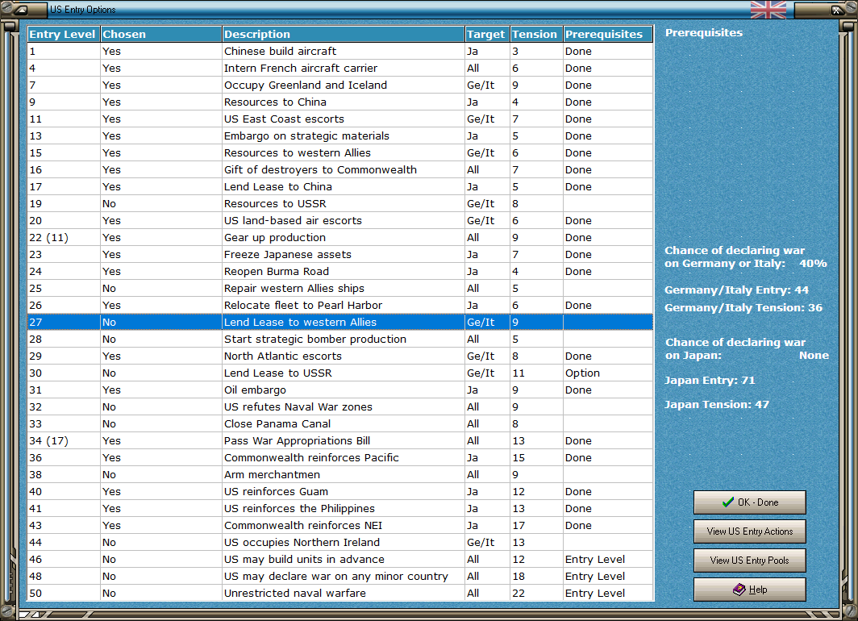Select Embargo on strategic materials
The width and height of the screenshot is (858, 621).
(339, 136)
